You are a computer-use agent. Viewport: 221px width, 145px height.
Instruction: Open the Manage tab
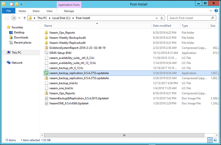point(69,11)
